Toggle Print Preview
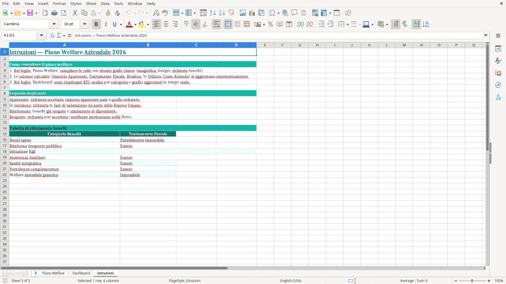Screen dimensions: 506x284 coord(64,13)
